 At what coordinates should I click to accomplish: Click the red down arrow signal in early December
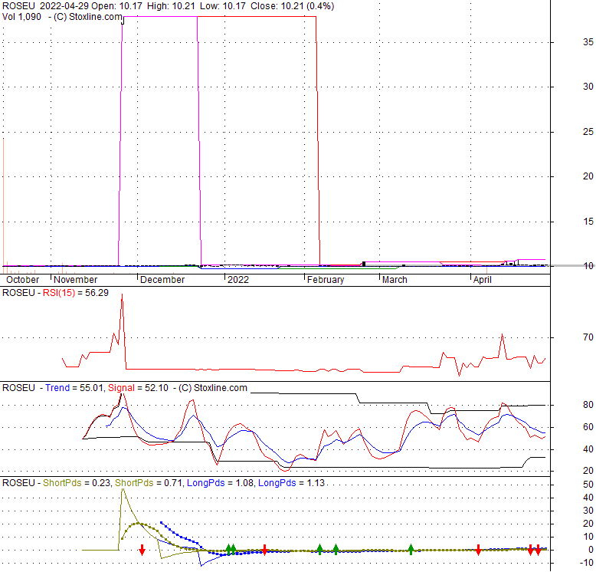[x=142, y=550]
